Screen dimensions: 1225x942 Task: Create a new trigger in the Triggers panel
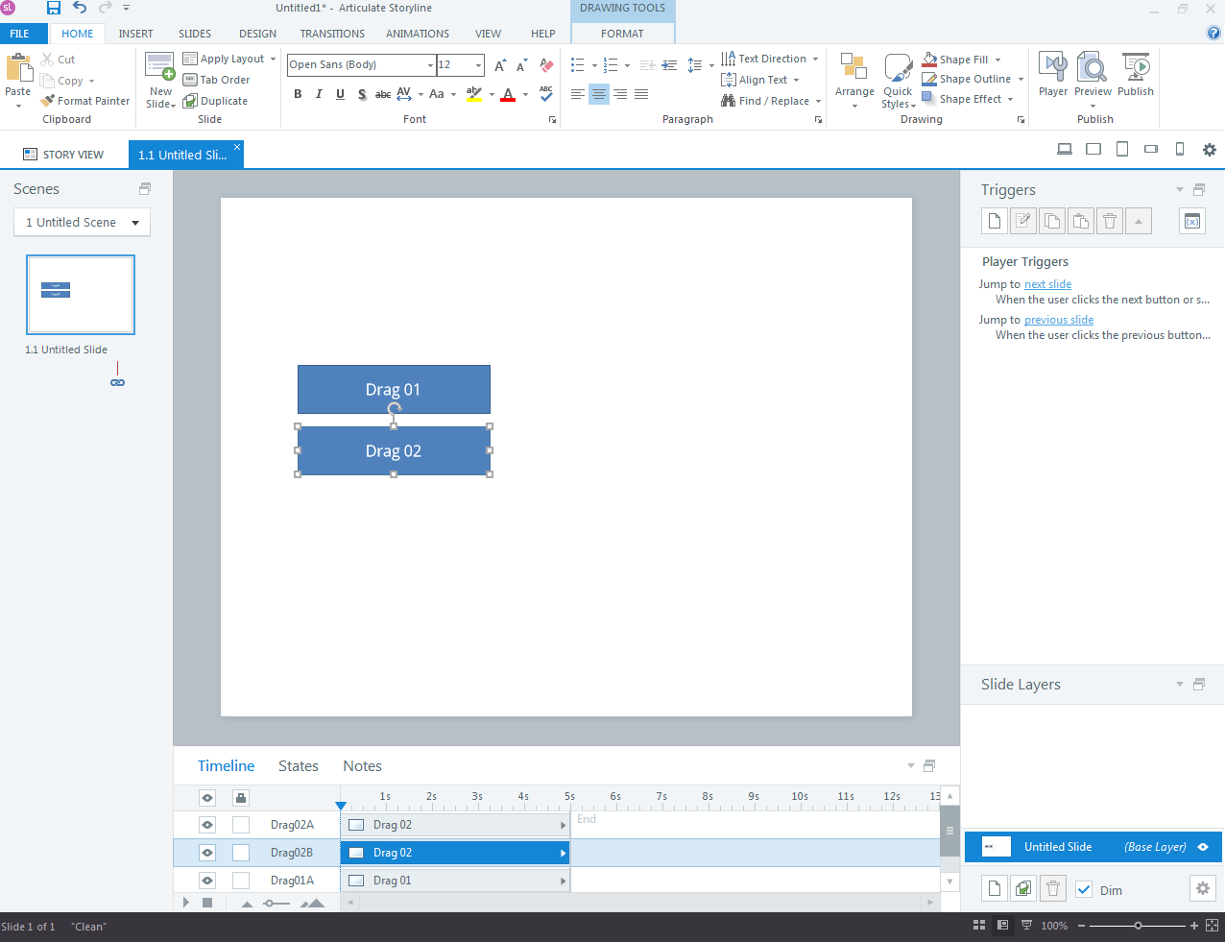994,220
